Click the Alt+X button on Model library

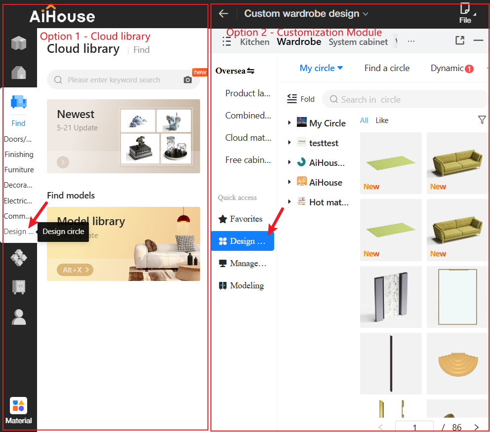pos(75,270)
